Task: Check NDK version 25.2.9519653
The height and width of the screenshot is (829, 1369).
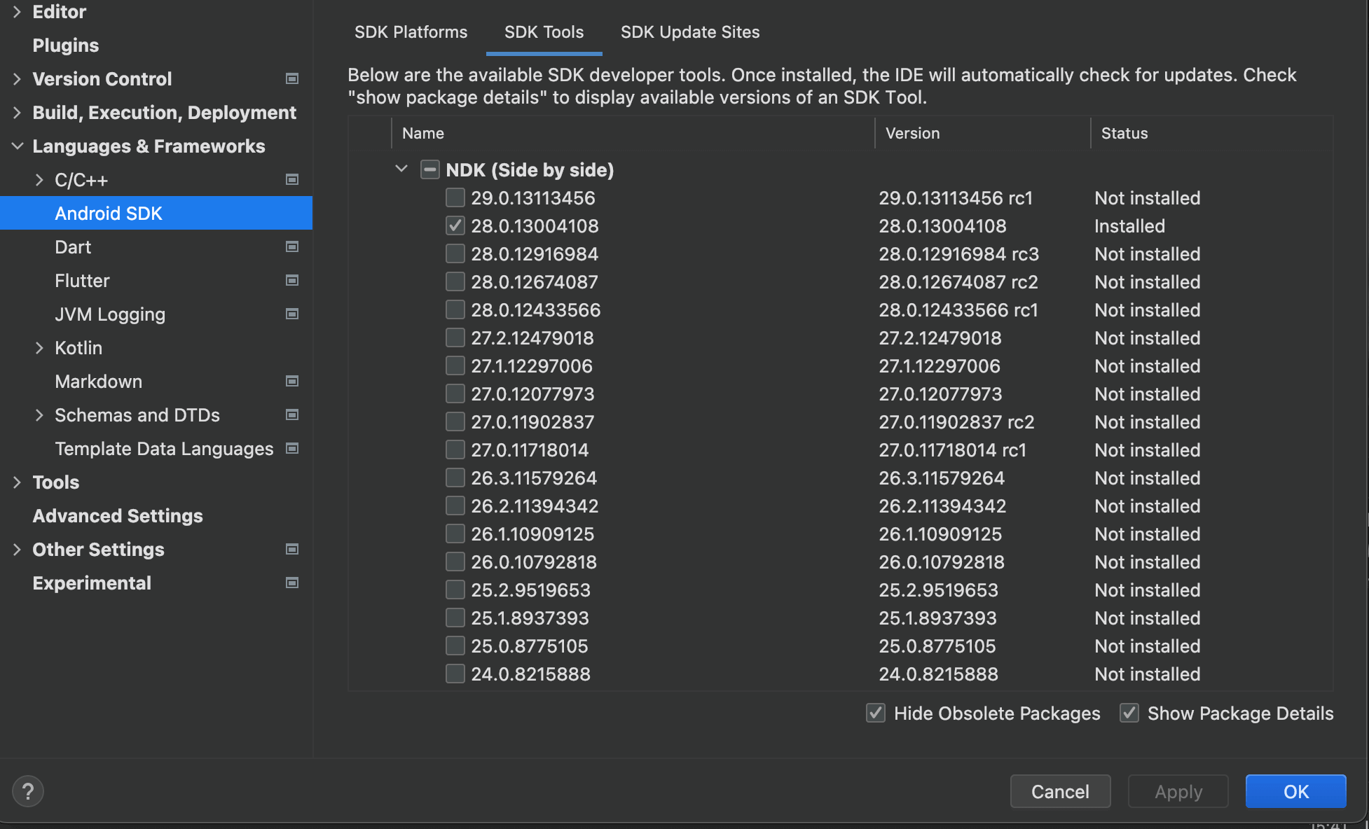Action: [455, 590]
